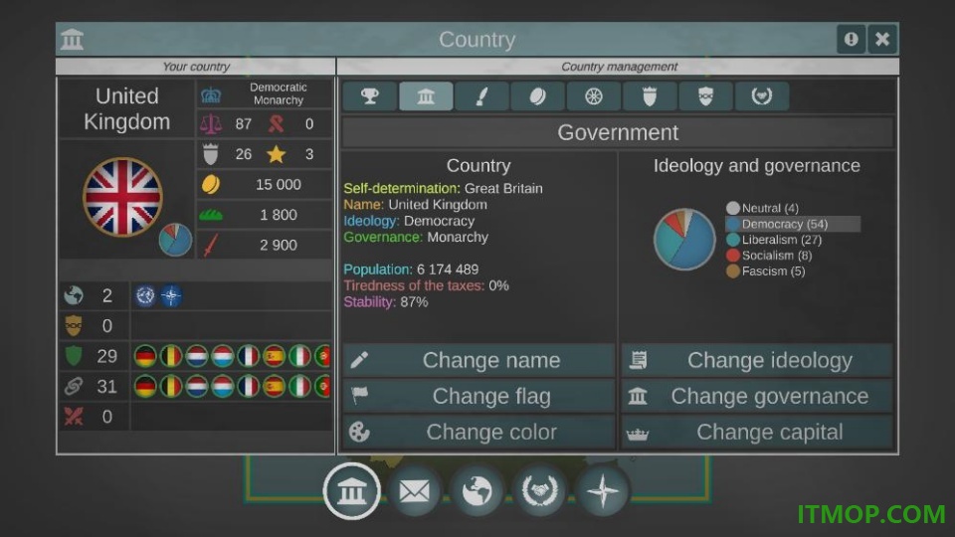Open the globe world button

477,490
